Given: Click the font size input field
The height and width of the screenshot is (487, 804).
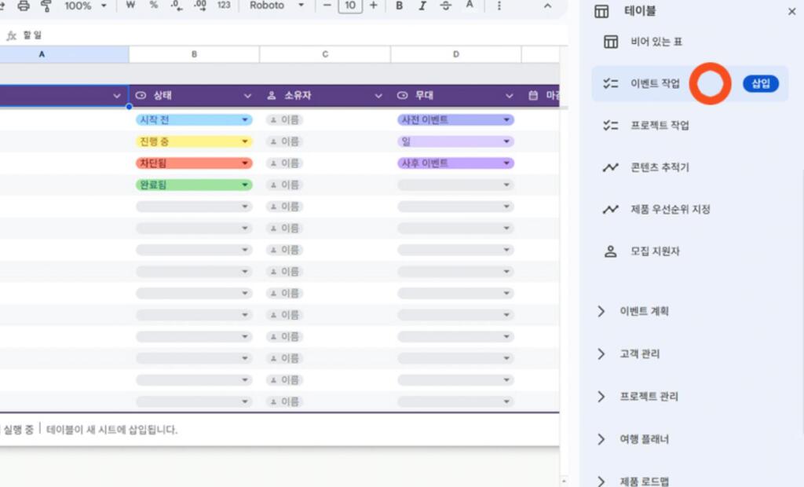Looking at the screenshot, I should tap(350, 5).
